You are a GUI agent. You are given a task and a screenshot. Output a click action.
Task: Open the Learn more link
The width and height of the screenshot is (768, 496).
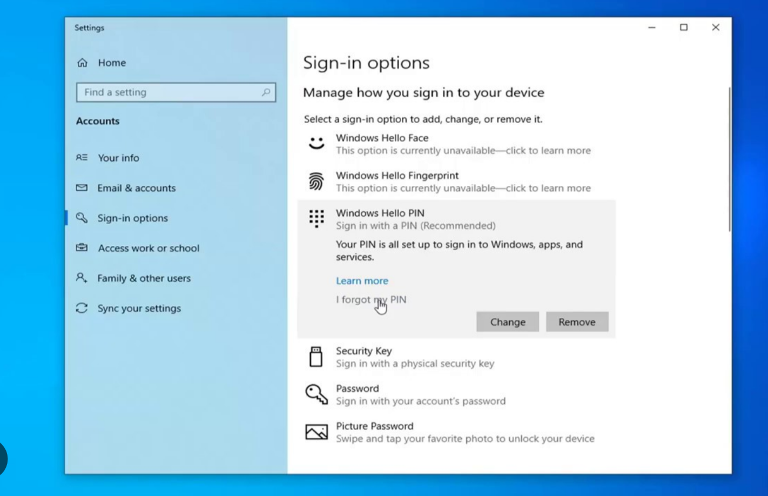click(x=362, y=281)
